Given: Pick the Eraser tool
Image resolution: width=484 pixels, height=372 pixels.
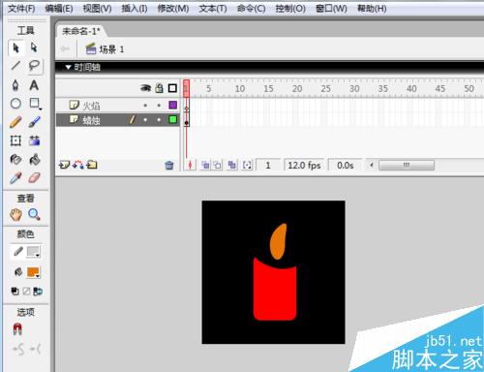Looking at the screenshot, I should (34, 177).
